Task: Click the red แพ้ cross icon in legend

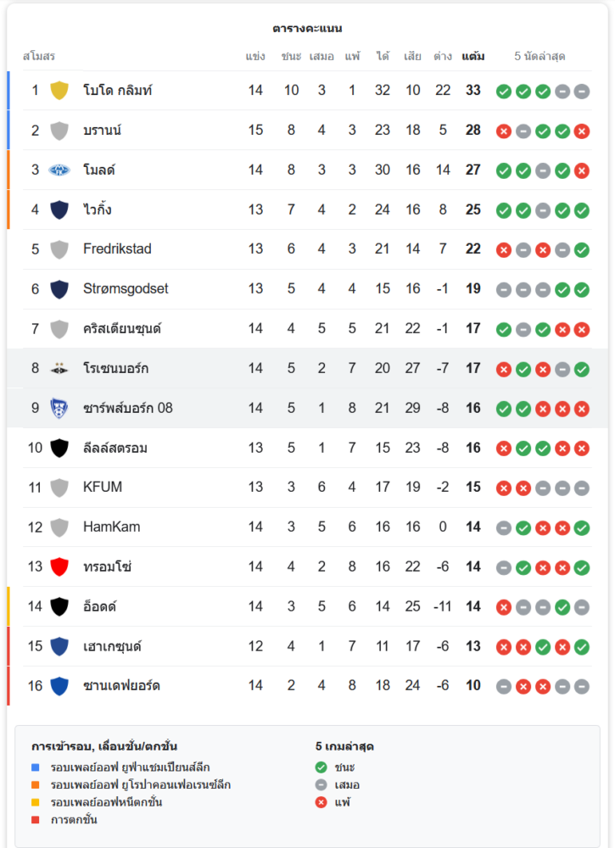Action: (321, 801)
